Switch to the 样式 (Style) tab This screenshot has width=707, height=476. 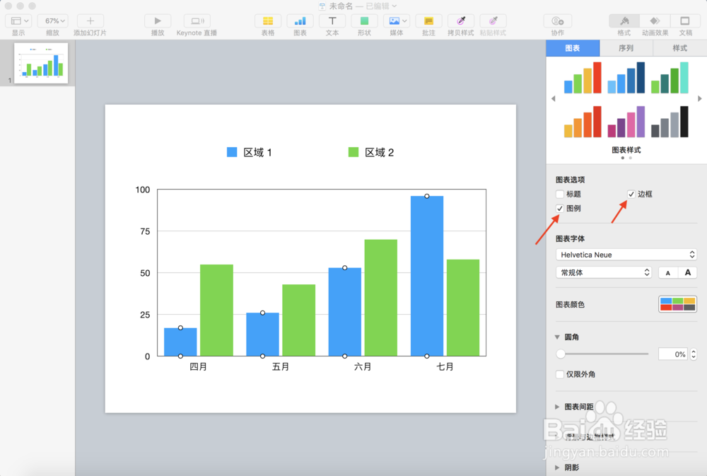click(679, 47)
